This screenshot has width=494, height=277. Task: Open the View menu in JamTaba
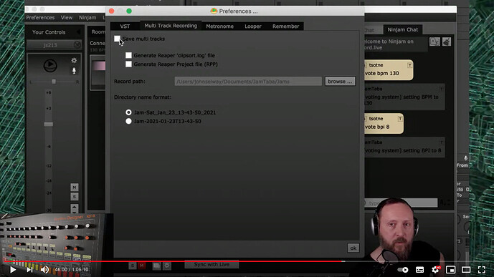(x=67, y=18)
